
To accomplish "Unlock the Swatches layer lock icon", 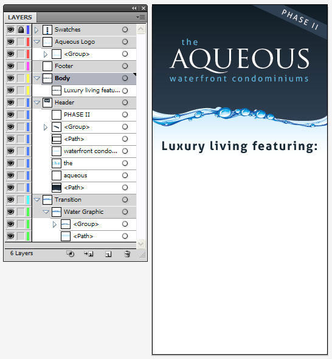I will 21,30.
